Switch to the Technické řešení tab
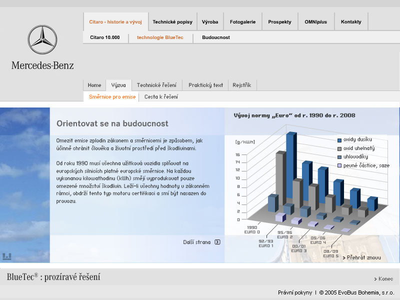Screen dimensions: 400x300 (x=156, y=85)
